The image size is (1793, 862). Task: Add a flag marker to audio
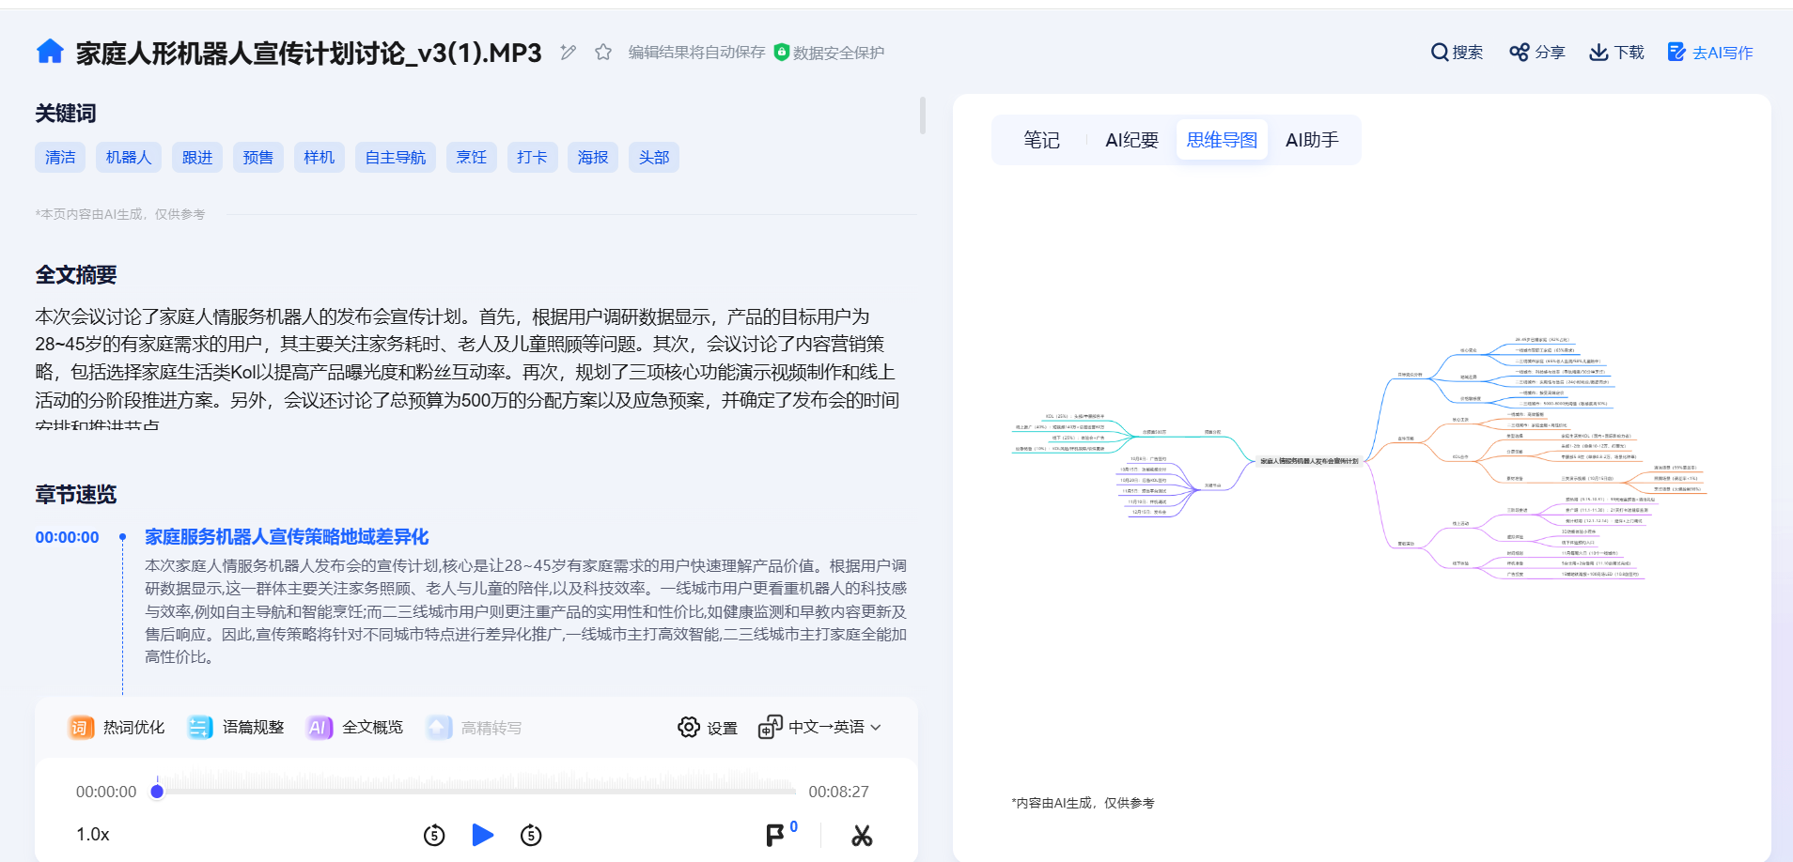tap(775, 835)
